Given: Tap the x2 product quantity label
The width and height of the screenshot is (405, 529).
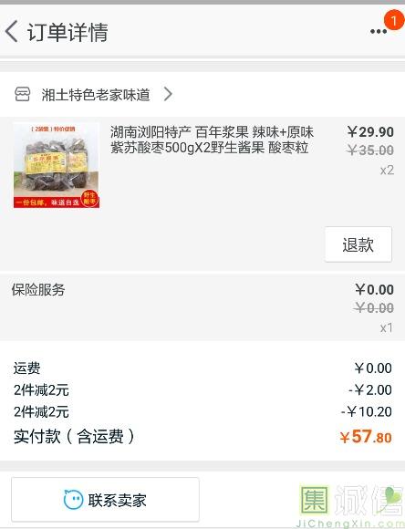Looking at the screenshot, I should click(x=387, y=171).
